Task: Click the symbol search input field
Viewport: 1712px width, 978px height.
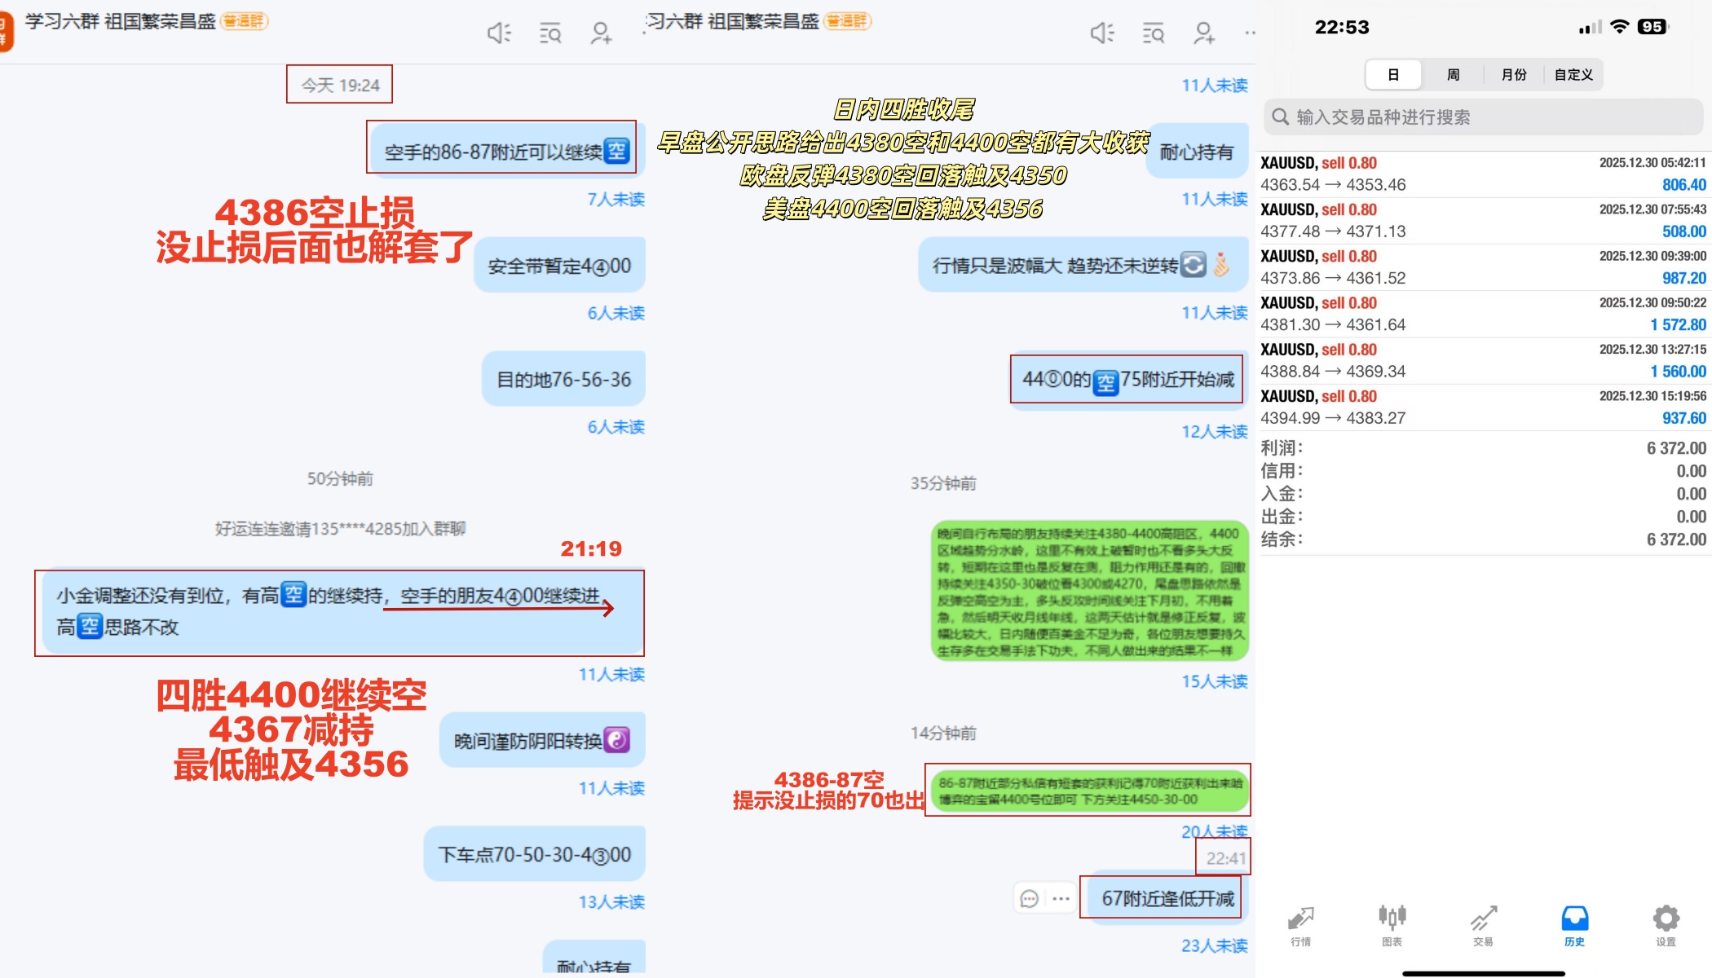Action: 1484,117
